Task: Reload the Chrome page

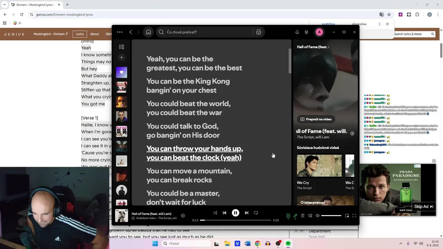Action: (21, 15)
